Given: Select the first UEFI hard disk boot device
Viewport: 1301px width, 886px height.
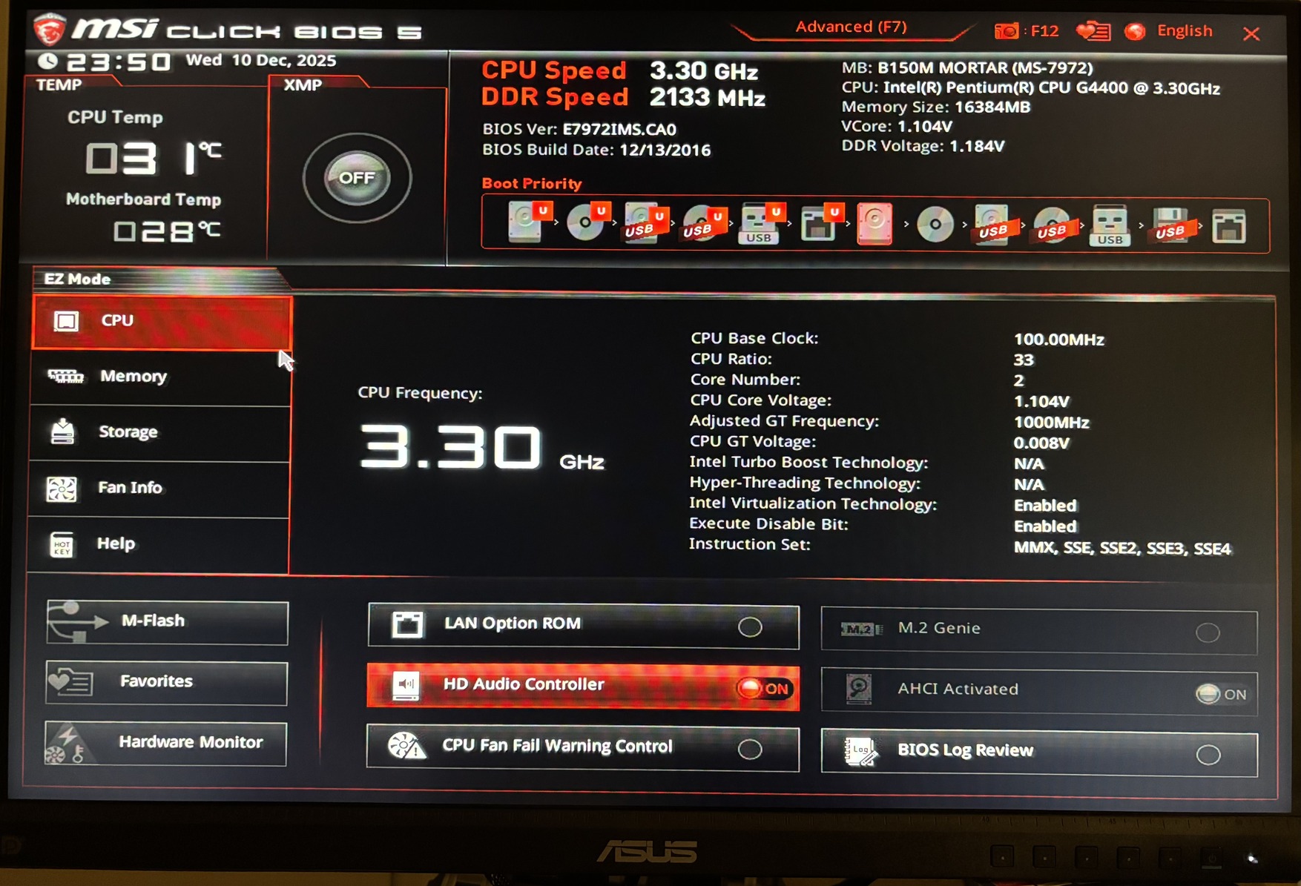Looking at the screenshot, I should [x=530, y=222].
